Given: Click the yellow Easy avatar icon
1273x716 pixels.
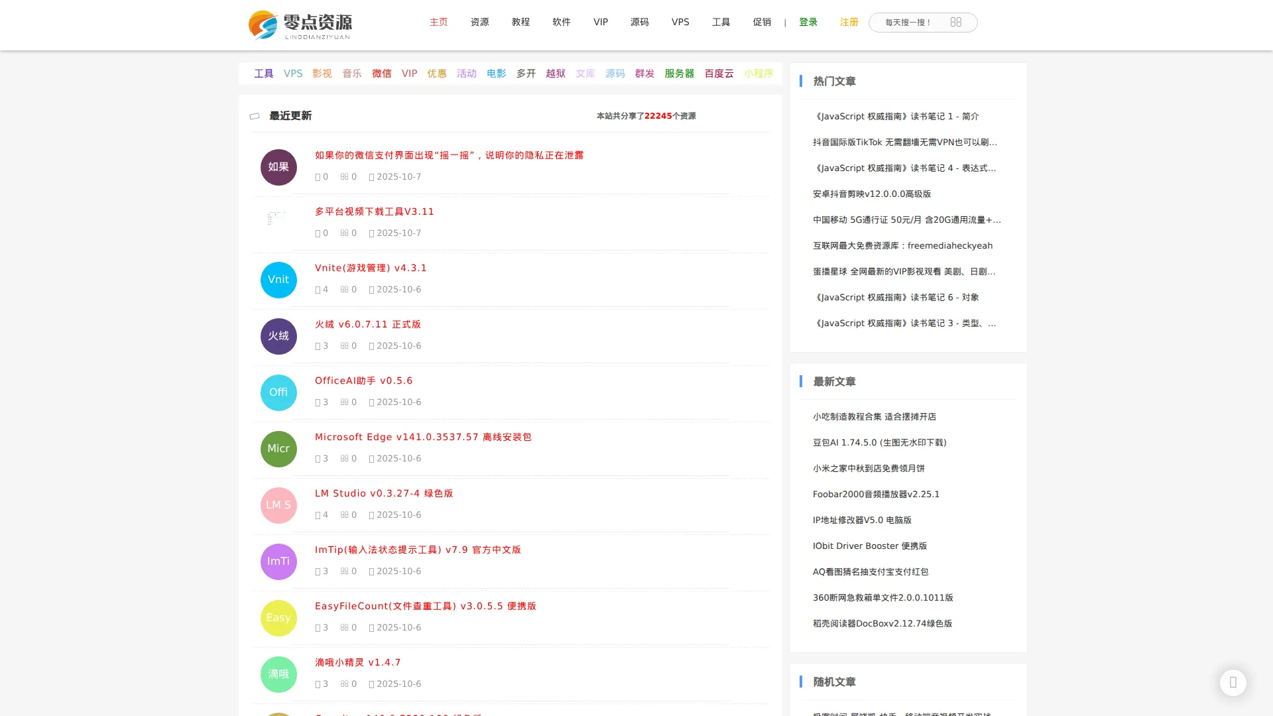Looking at the screenshot, I should tap(278, 618).
